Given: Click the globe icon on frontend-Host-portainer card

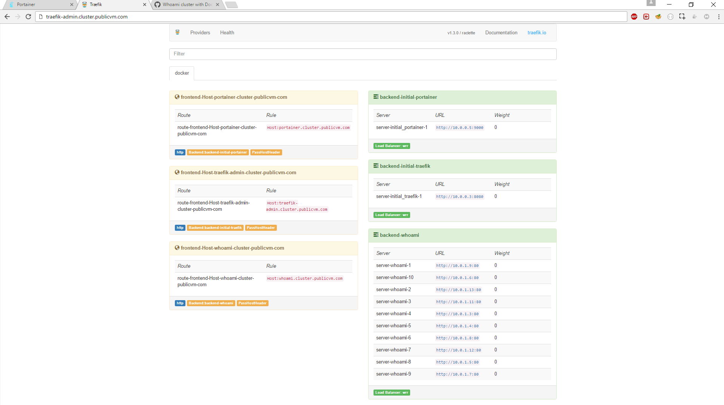Looking at the screenshot, I should 177,97.
